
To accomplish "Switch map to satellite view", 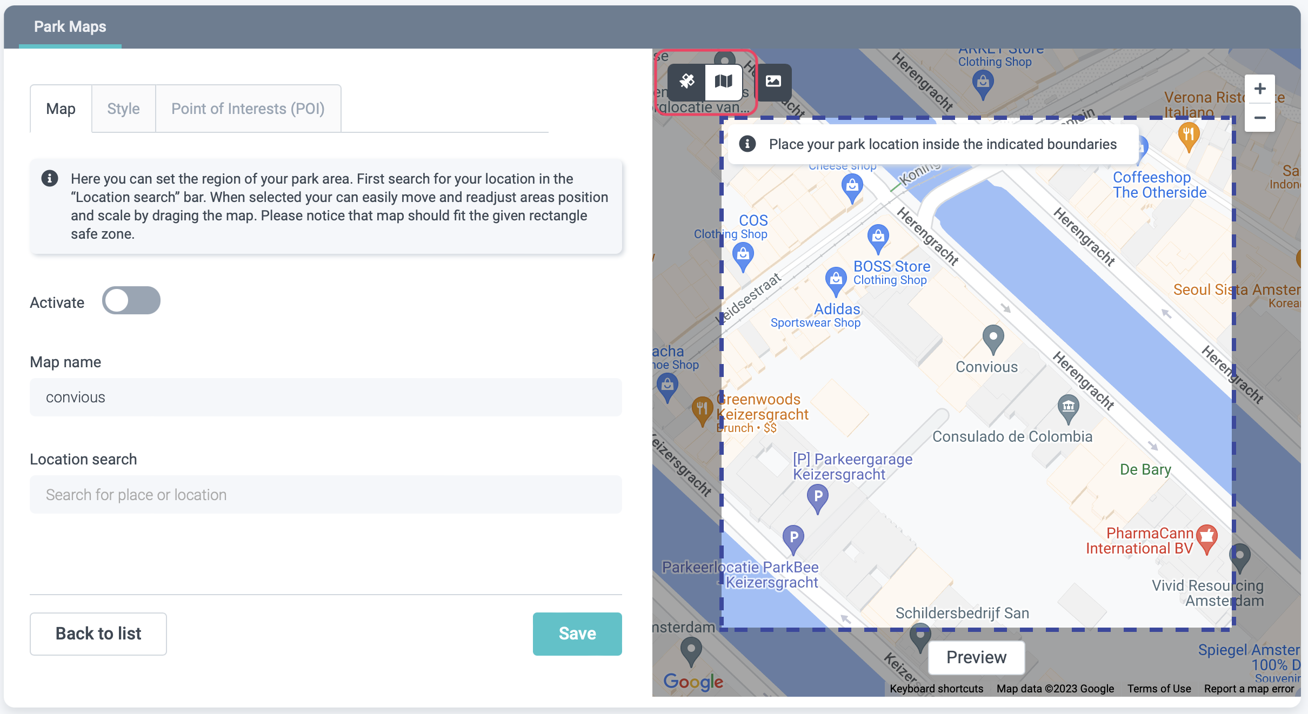I will pos(686,82).
